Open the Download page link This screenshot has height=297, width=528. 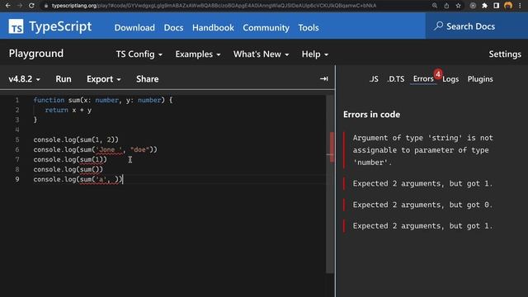[134, 27]
